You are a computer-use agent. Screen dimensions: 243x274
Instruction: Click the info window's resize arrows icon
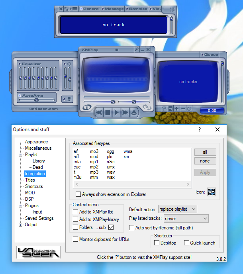point(67,9)
